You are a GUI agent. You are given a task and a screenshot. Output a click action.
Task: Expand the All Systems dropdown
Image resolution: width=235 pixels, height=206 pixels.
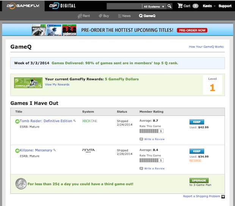(154, 6)
